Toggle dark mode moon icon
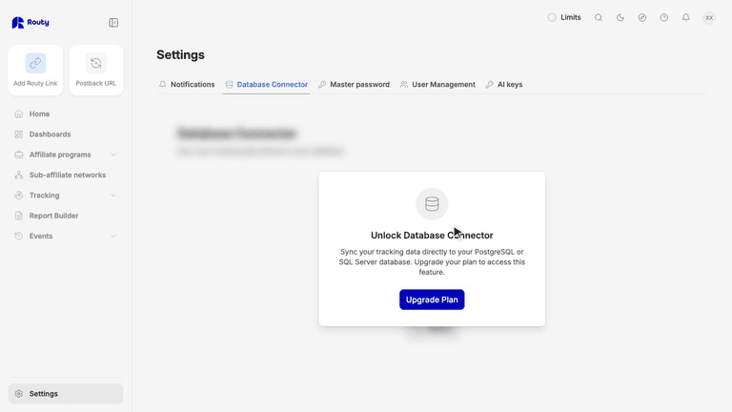732x412 pixels. pos(620,18)
